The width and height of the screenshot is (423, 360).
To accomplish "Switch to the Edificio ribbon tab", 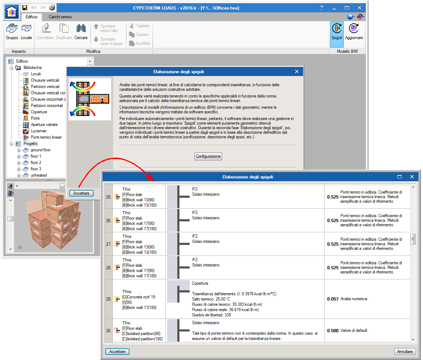I will tap(32, 17).
